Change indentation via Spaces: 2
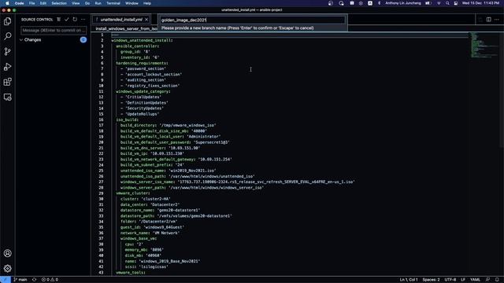 [x=431, y=280]
